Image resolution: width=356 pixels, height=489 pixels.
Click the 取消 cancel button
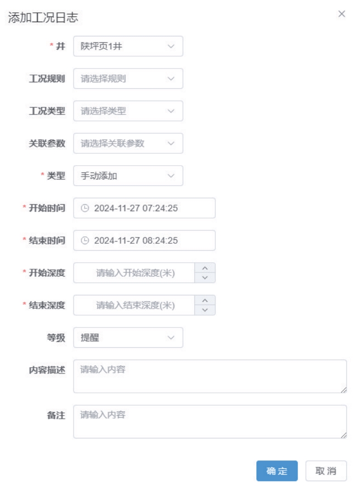[x=326, y=471]
